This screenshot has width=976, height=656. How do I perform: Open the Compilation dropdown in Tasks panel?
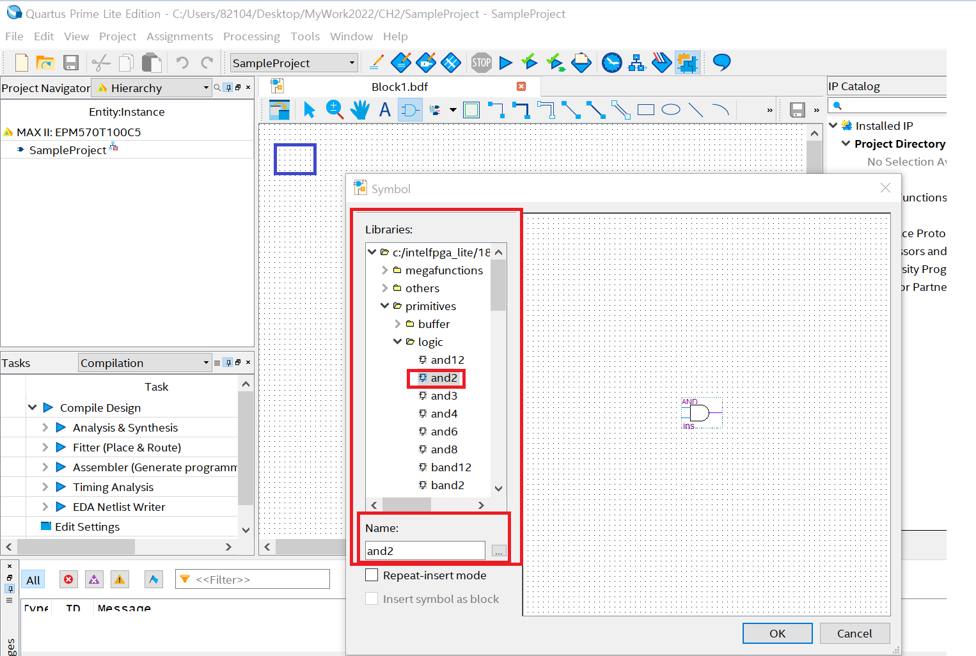coord(145,363)
